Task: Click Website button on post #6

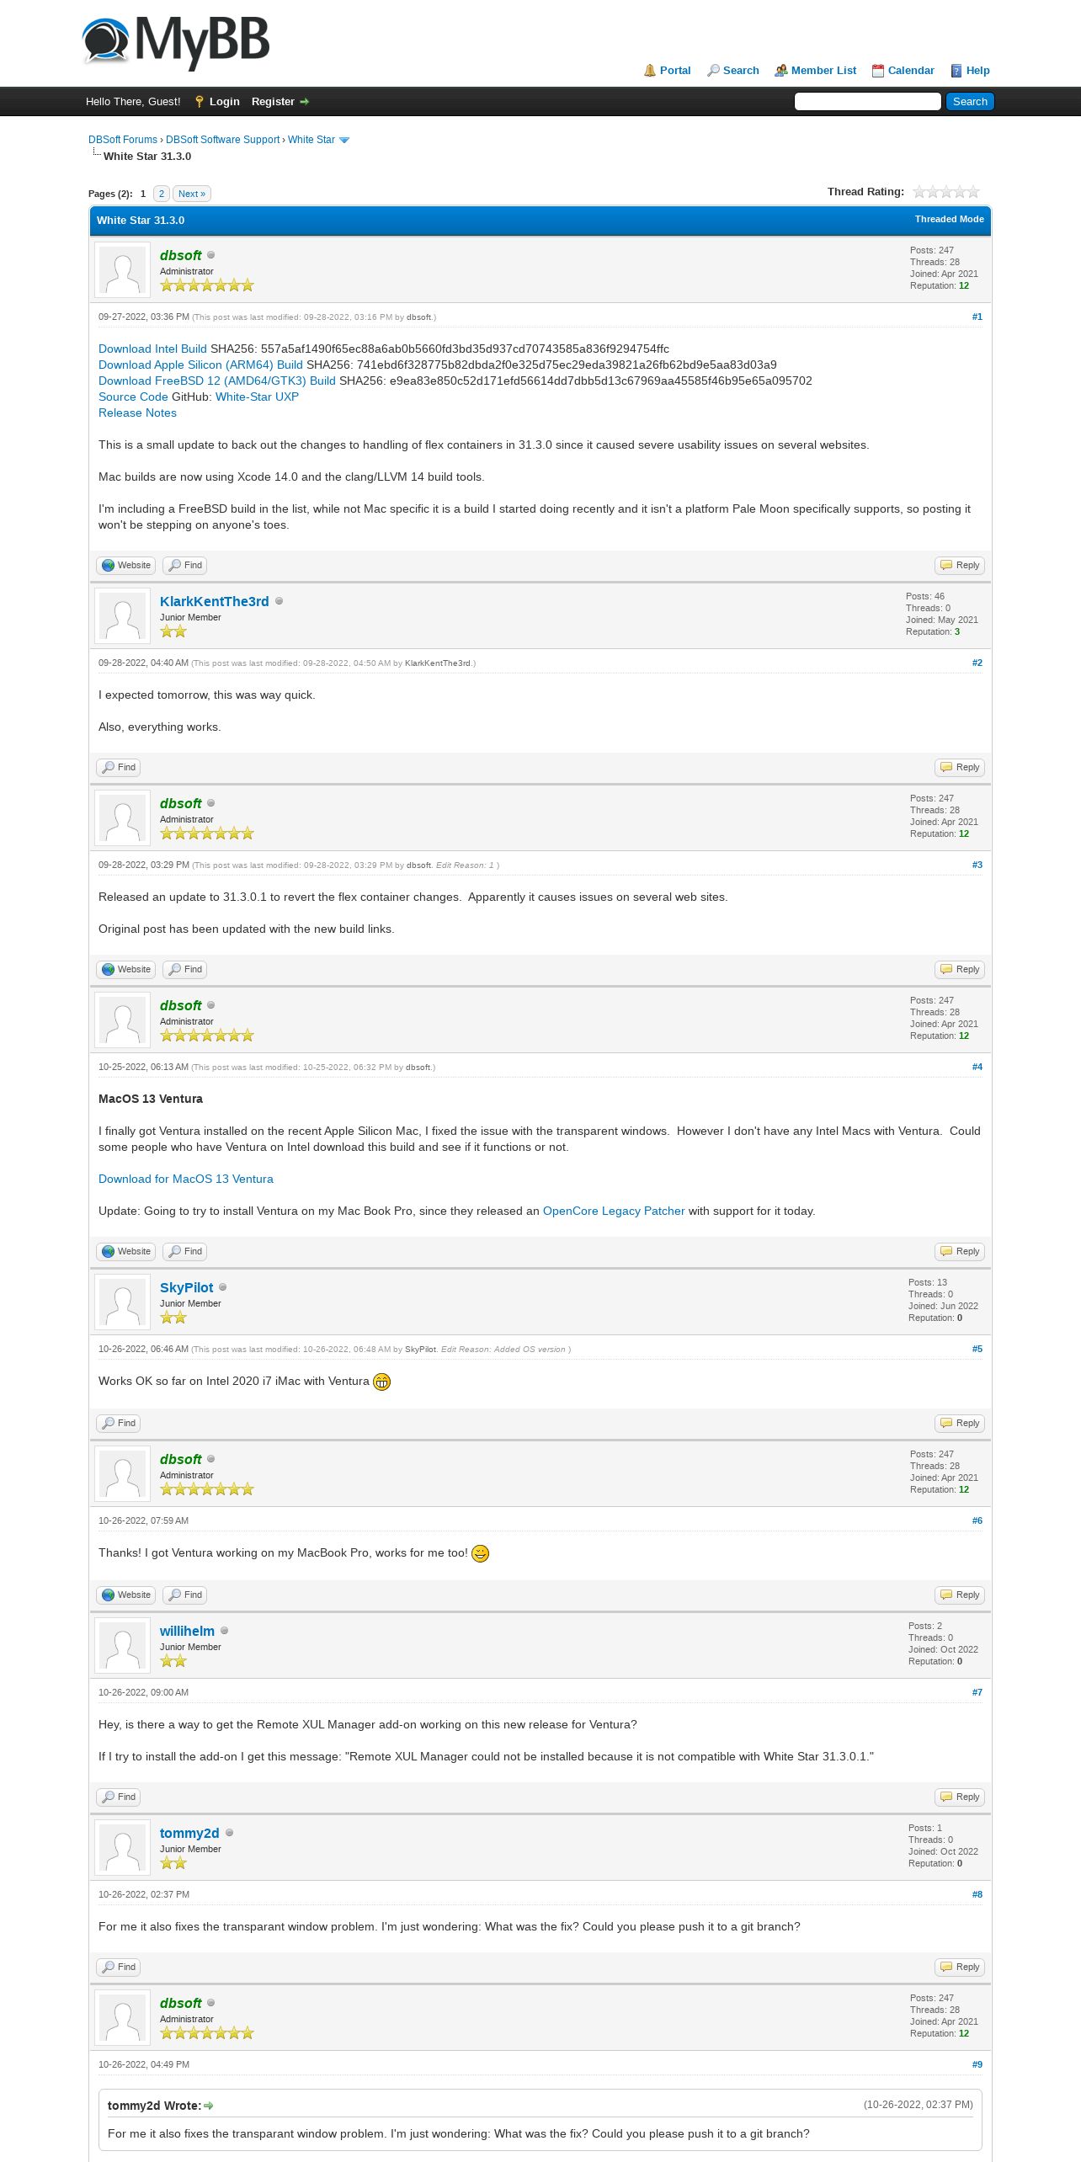Action: (126, 1595)
